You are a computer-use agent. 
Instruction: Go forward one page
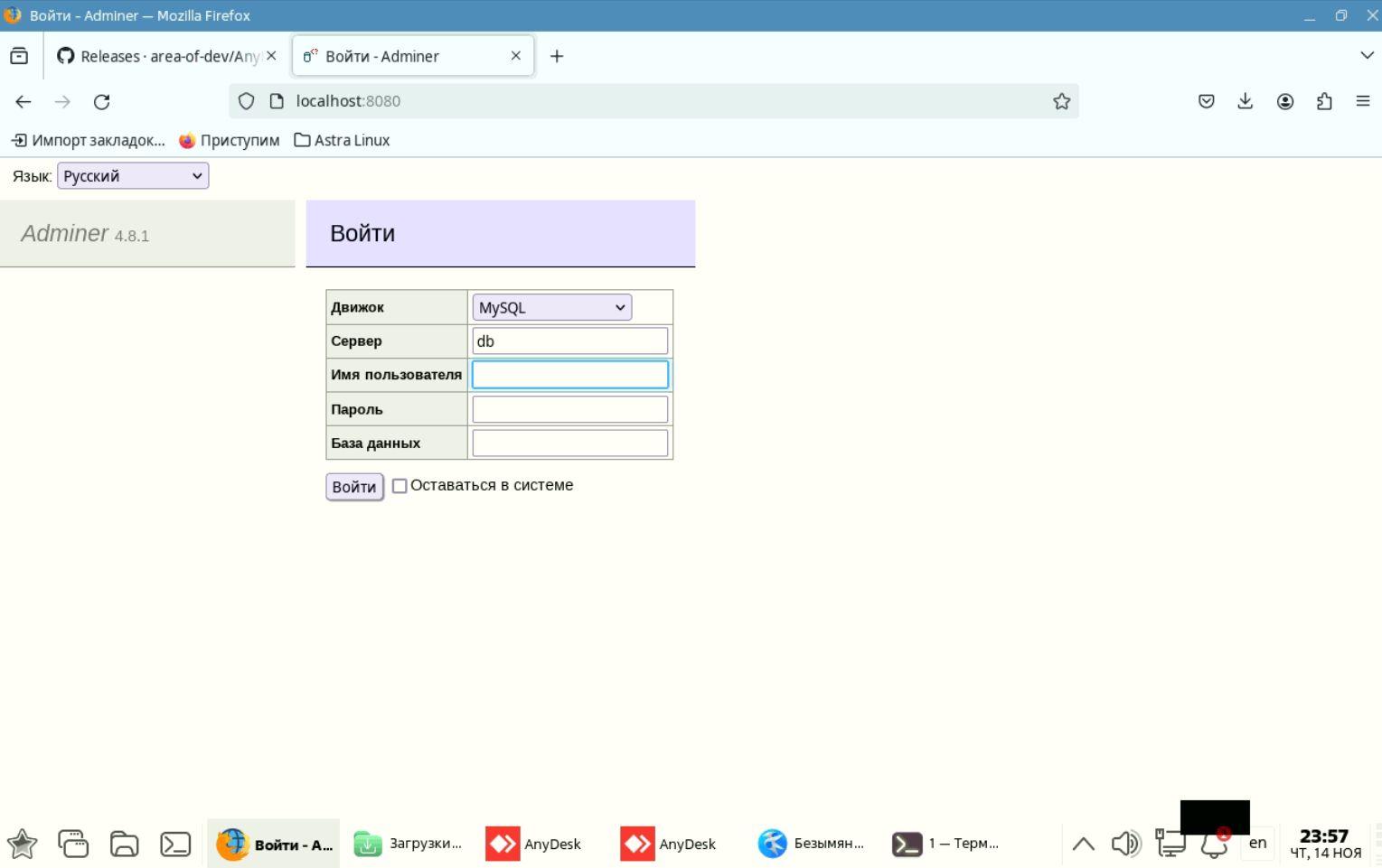pos(62,101)
